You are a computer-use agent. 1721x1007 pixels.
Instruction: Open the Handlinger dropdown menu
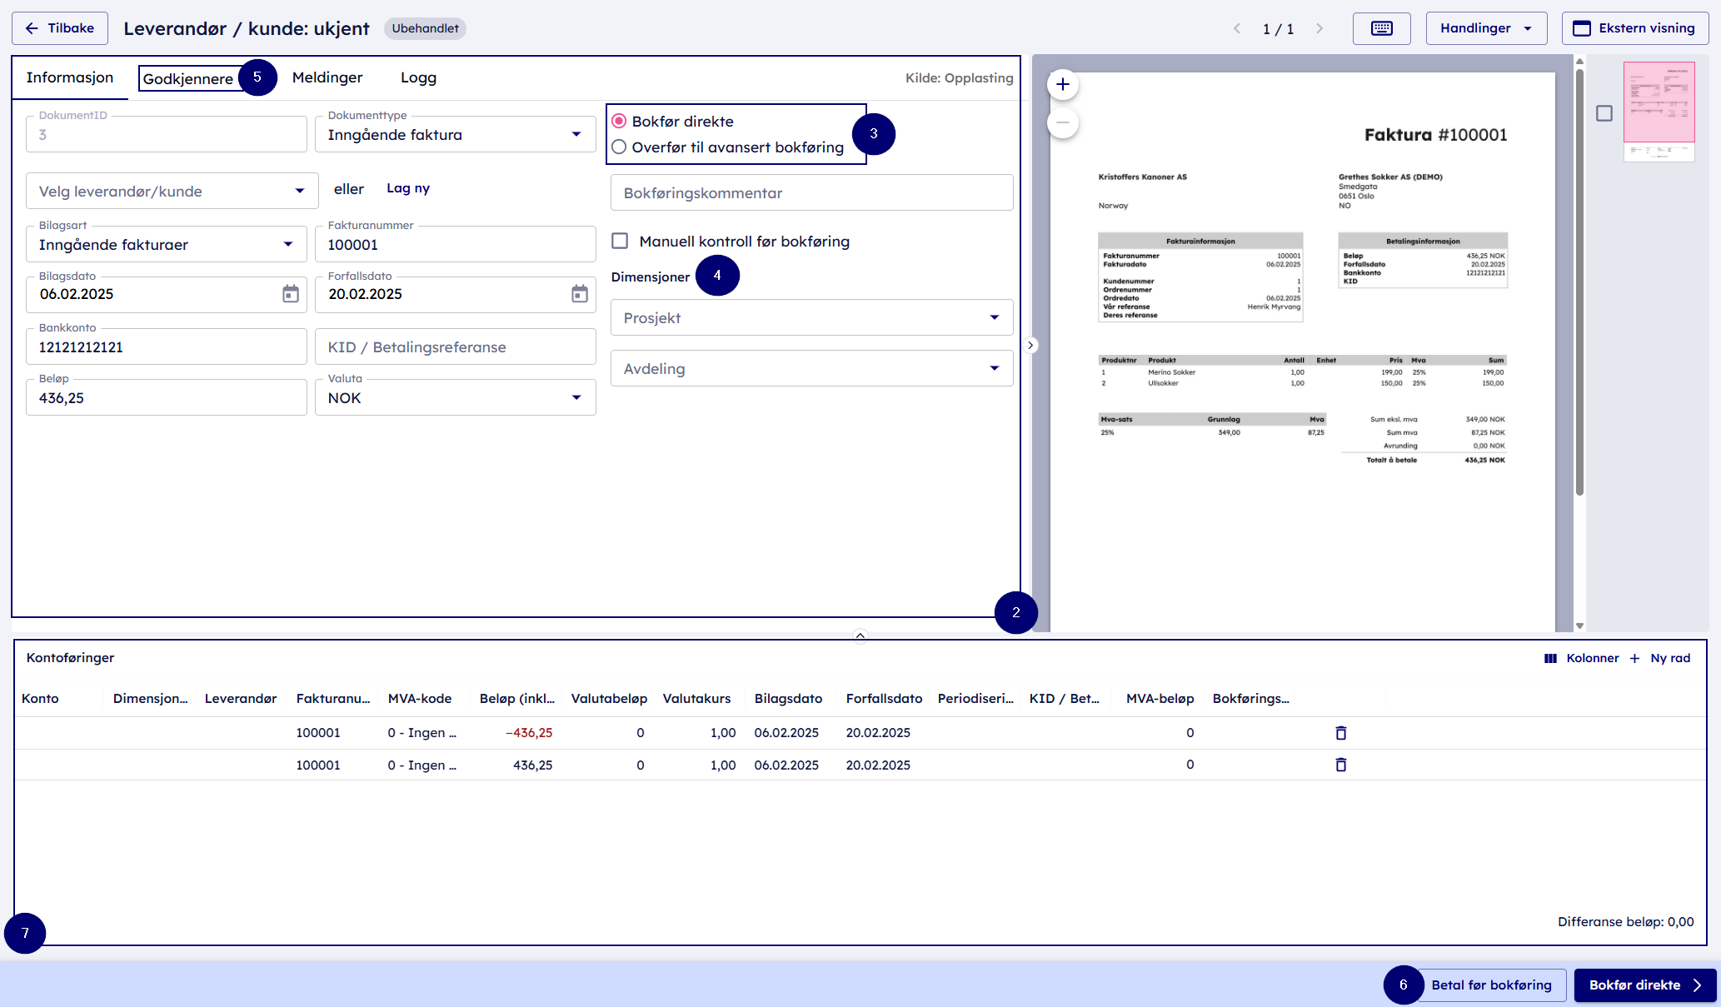(1486, 28)
